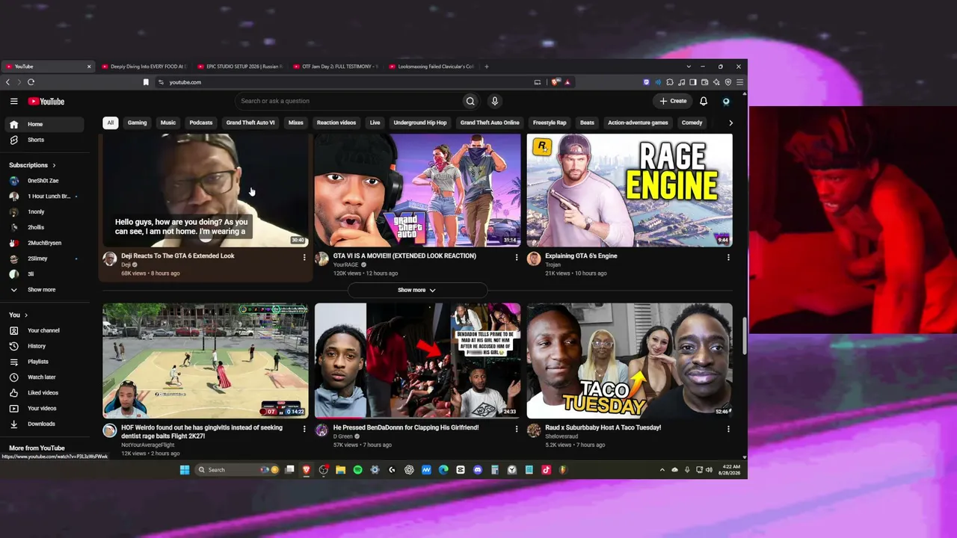Switch to the OTF Jam Day 2 tab
The width and height of the screenshot is (957, 538).
[x=336, y=67]
